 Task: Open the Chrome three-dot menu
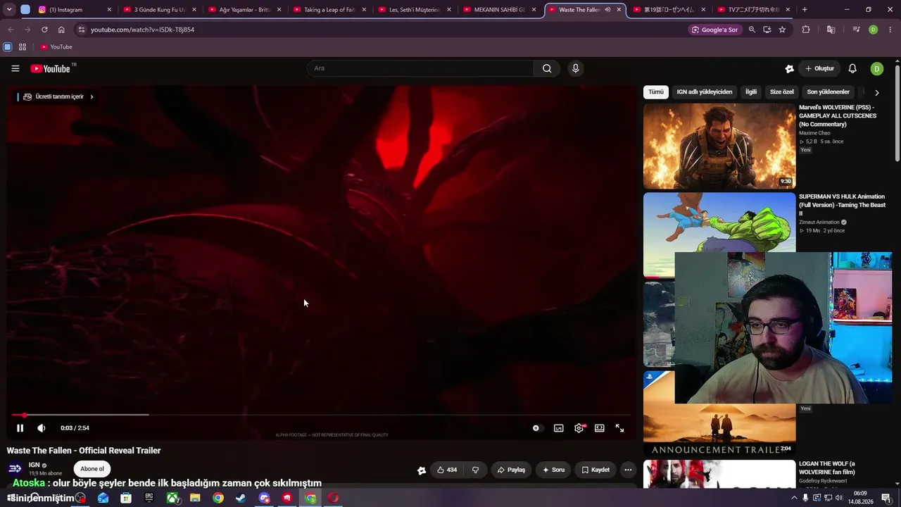(890, 30)
